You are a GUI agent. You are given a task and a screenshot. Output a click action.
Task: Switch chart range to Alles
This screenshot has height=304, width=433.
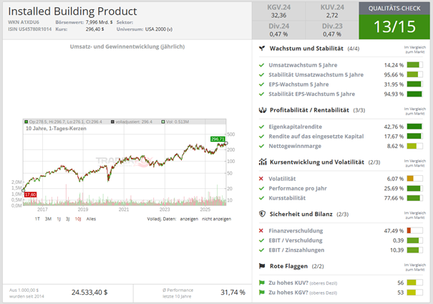90,218
